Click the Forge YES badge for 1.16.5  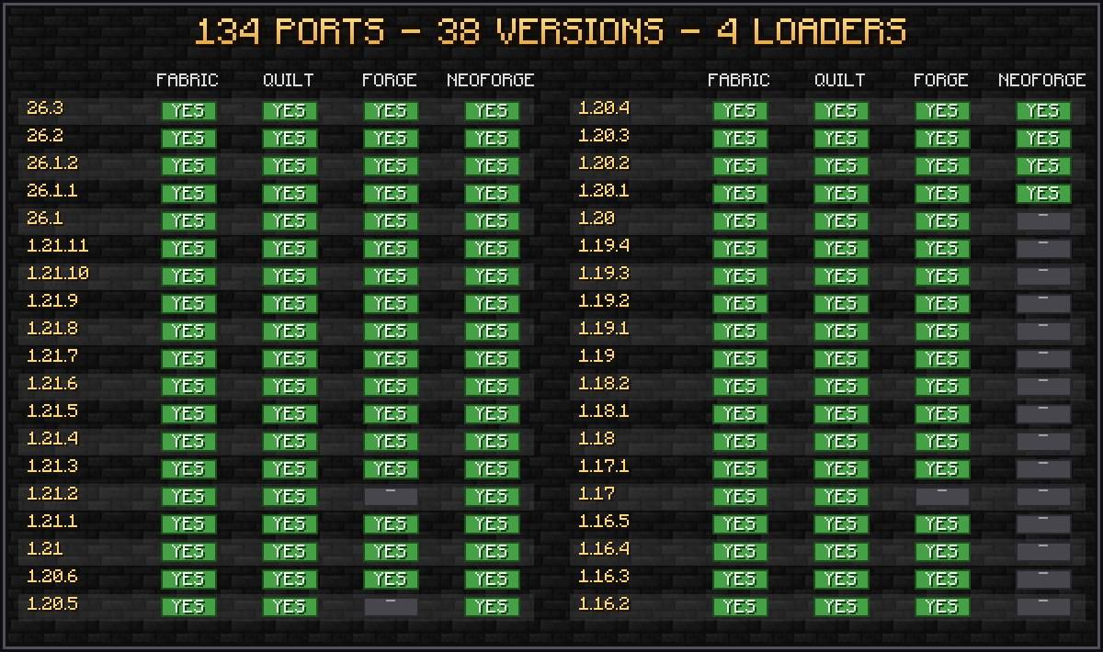click(942, 524)
